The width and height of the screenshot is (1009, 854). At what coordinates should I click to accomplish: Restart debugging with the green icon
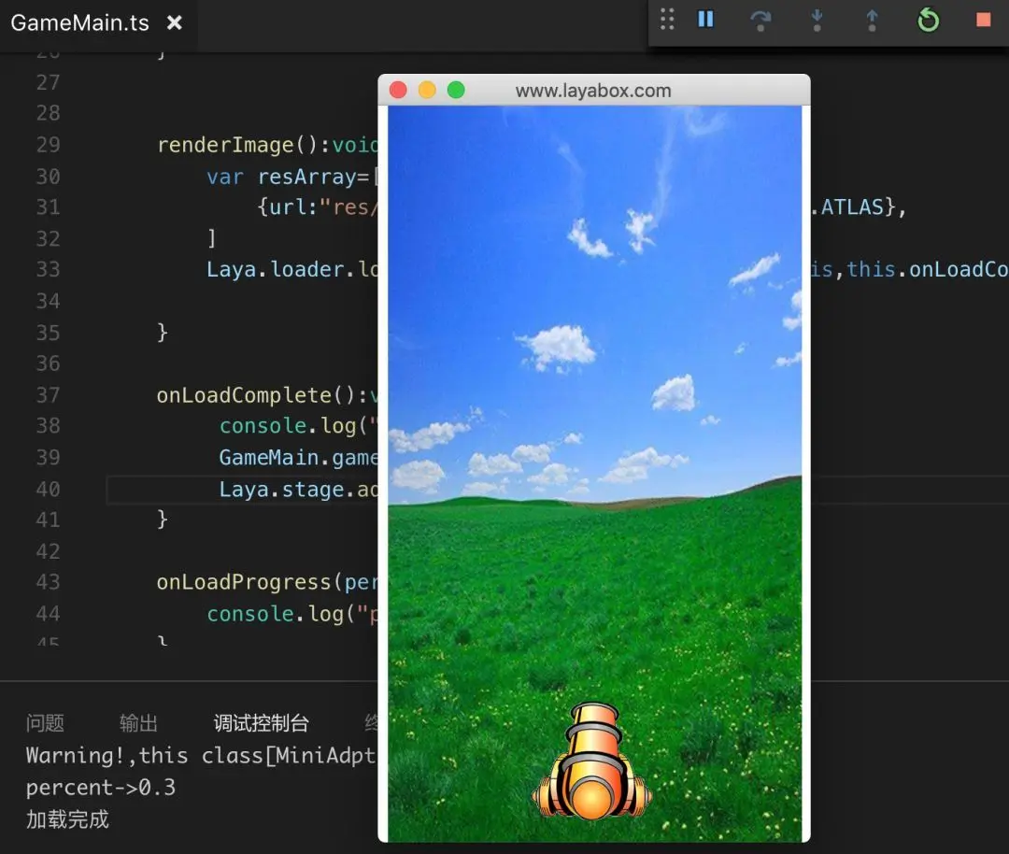click(928, 20)
